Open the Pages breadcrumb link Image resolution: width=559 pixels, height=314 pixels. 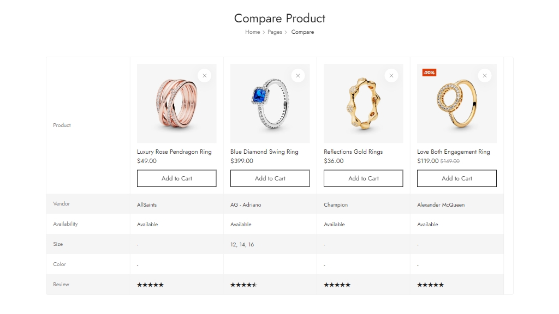tap(275, 32)
